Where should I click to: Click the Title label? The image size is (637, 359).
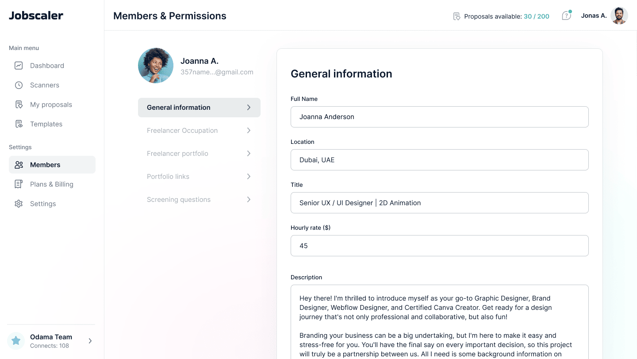(x=297, y=185)
